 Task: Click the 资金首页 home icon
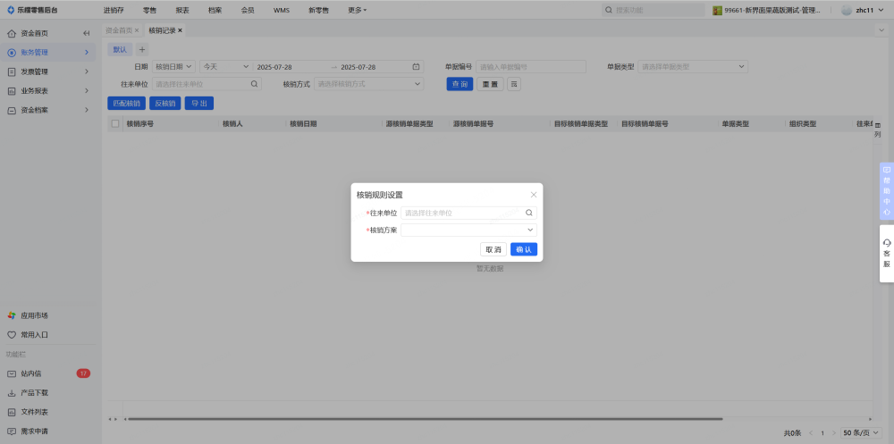[x=12, y=33]
